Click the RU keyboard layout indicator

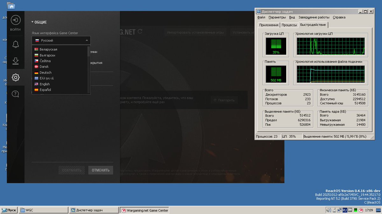344,210
